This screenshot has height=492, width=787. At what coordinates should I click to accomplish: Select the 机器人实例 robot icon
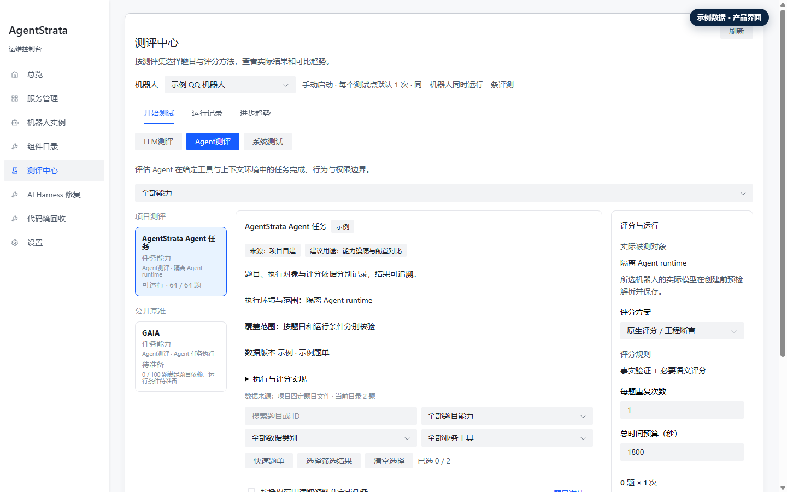pos(15,122)
